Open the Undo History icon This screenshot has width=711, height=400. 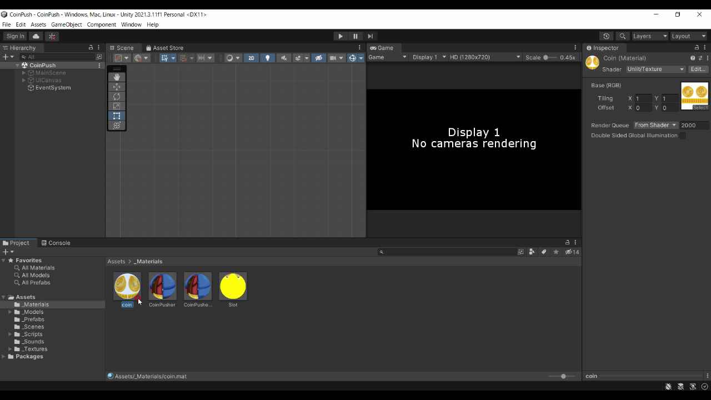click(607, 36)
